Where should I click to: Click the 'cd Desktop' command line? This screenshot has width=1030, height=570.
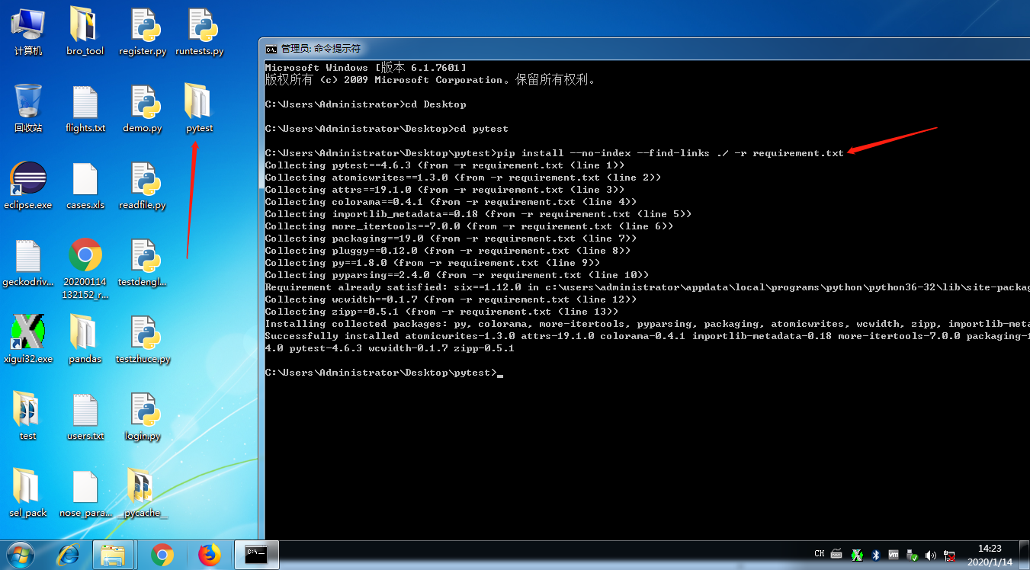(x=365, y=104)
